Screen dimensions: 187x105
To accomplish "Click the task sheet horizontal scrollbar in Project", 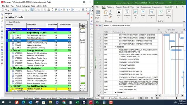I will point(108,95).
